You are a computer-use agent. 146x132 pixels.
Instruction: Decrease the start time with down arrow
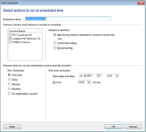tap(117, 76)
